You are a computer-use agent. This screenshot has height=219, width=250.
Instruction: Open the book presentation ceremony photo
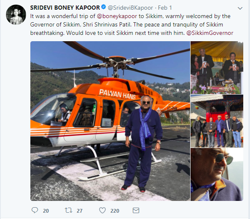tap(217, 68)
